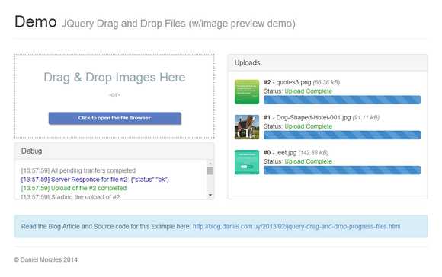This screenshot has height=277, width=442.
Task: Click the Uploads panel header
Action: pos(328,62)
